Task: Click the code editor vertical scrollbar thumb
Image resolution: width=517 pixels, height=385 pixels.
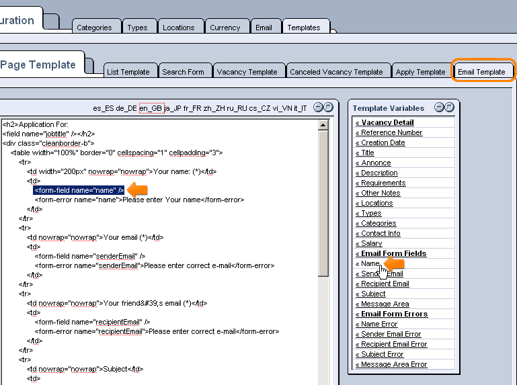Action: 323,204
